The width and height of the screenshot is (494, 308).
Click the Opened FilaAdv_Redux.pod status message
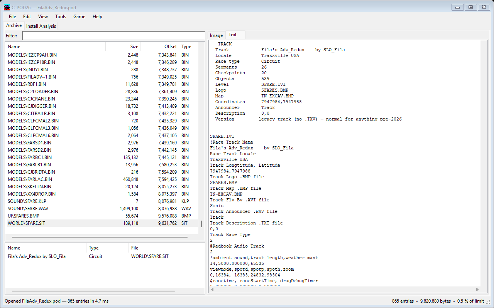coord(56,301)
